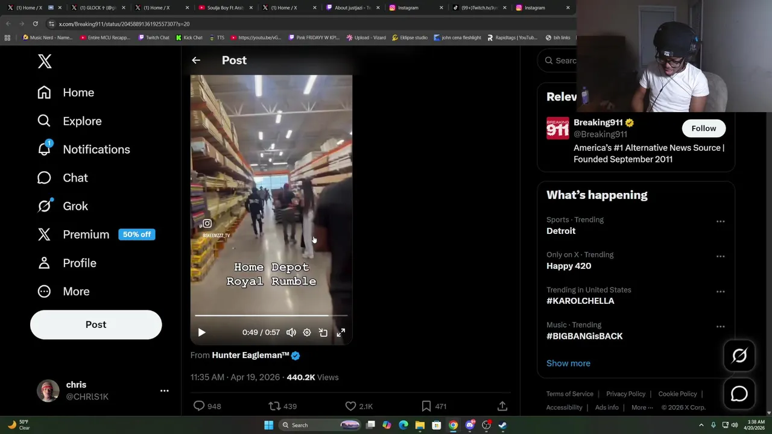Screen dimensions: 772x434
Task: Switch to the GLOCK X tab
Action: (97, 8)
